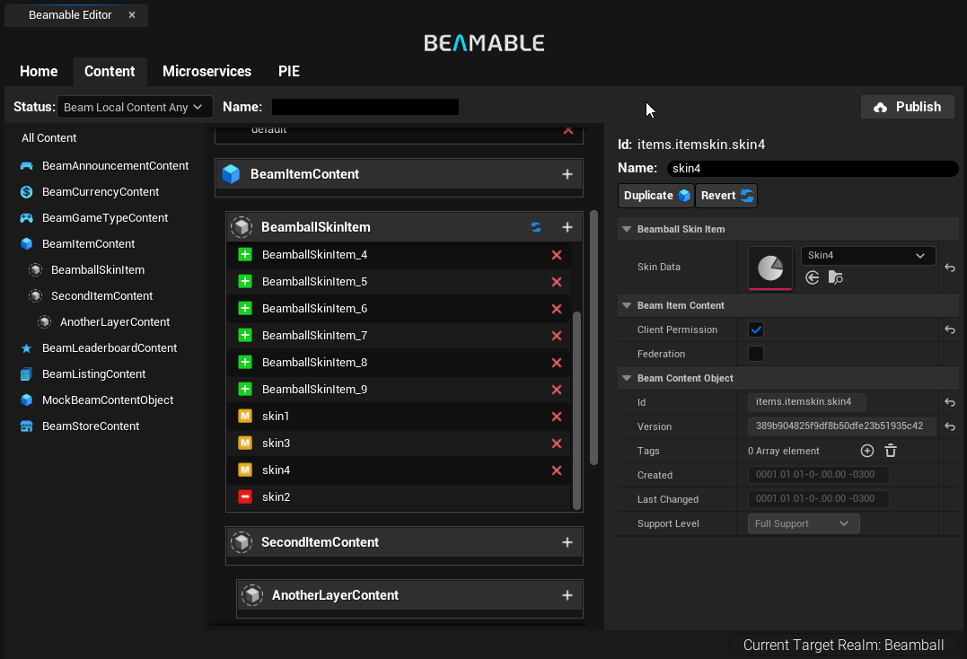The width and height of the screenshot is (967, 659).
Task: Uncheck the Client Permission checkbox
Action: pyautogui.click(x=756, y=329)
